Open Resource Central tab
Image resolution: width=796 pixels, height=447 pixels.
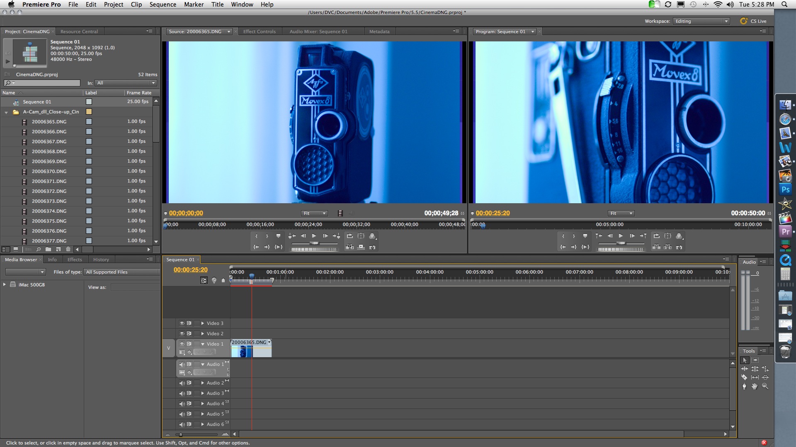(79, 31)
